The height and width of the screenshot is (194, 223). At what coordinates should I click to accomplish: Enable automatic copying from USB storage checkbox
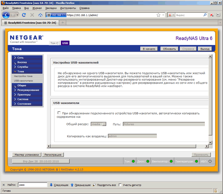pyautogui.click(x=59, y=113)
